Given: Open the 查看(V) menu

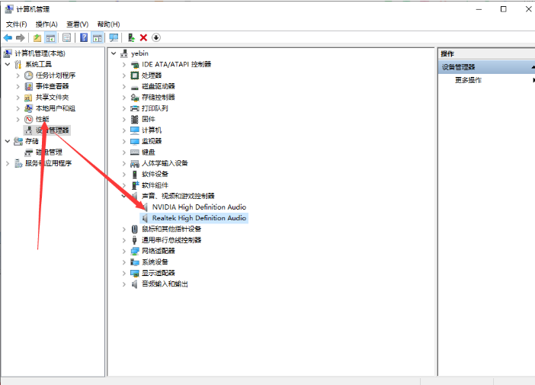Looking at the screenshot, I should [x=77, y=24].
